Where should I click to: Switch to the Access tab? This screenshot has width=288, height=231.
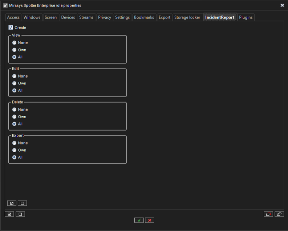tap(13, 17)
